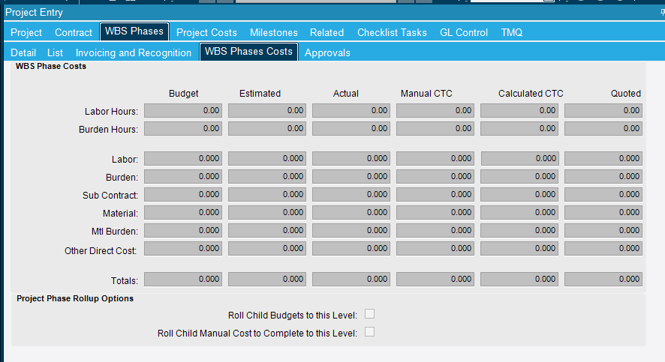Select the Estimated Material field
Screen dimensions: 665x362
(x=267, y=212)
